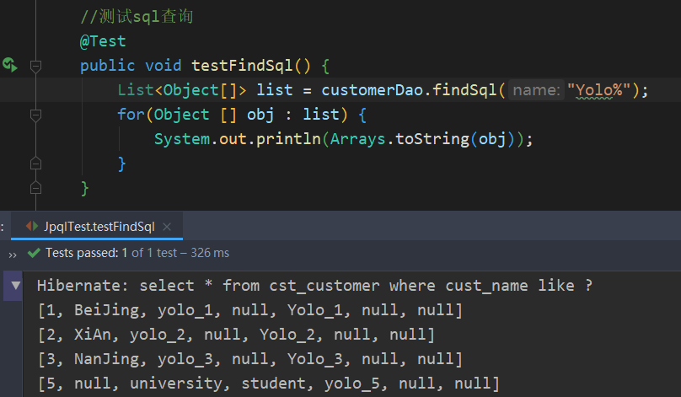The image size is (681, 397).
Task: Click fold end marker beside method closing brace
Action: coord(35,188)
